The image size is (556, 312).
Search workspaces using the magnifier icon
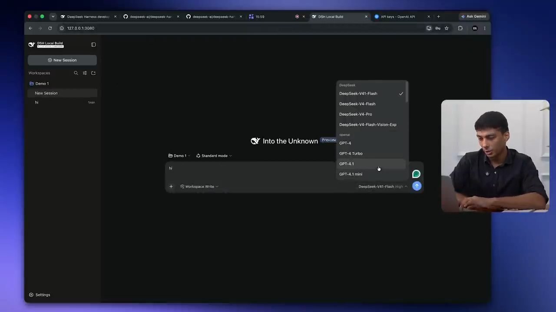pyautogui.click(x=76, y=73)
